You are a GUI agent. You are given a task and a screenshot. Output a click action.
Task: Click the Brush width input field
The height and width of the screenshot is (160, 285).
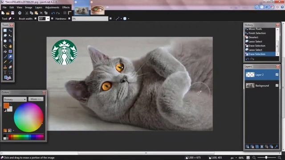(x=42, y=19)
